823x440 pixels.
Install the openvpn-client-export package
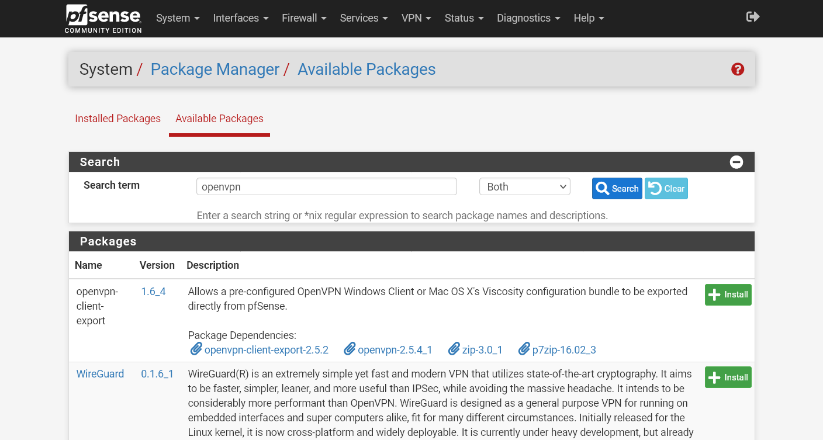click(728, 295)
